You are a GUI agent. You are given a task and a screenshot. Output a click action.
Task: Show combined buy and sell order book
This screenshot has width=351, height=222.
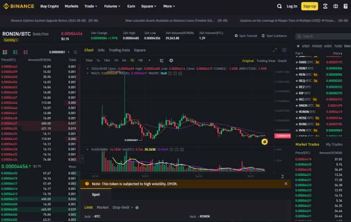[x=5, y=52]
